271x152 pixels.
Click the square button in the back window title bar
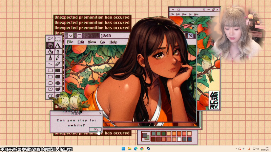tap(179, 10)
